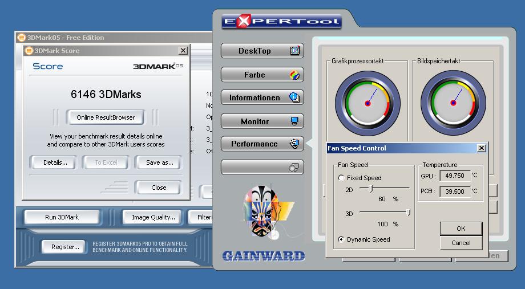Click the DeskTop button's monitor icon
The height and width of the screenshot is (289, 525).
(x=294, y=51)
